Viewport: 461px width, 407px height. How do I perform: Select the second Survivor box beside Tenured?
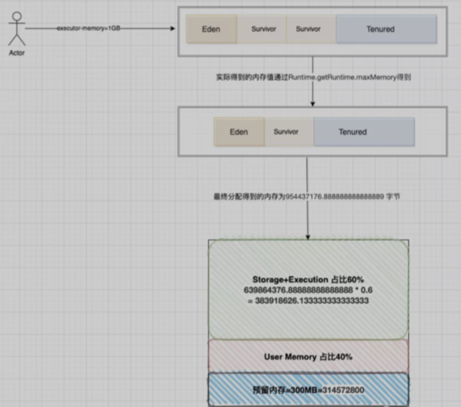(311, 29)
